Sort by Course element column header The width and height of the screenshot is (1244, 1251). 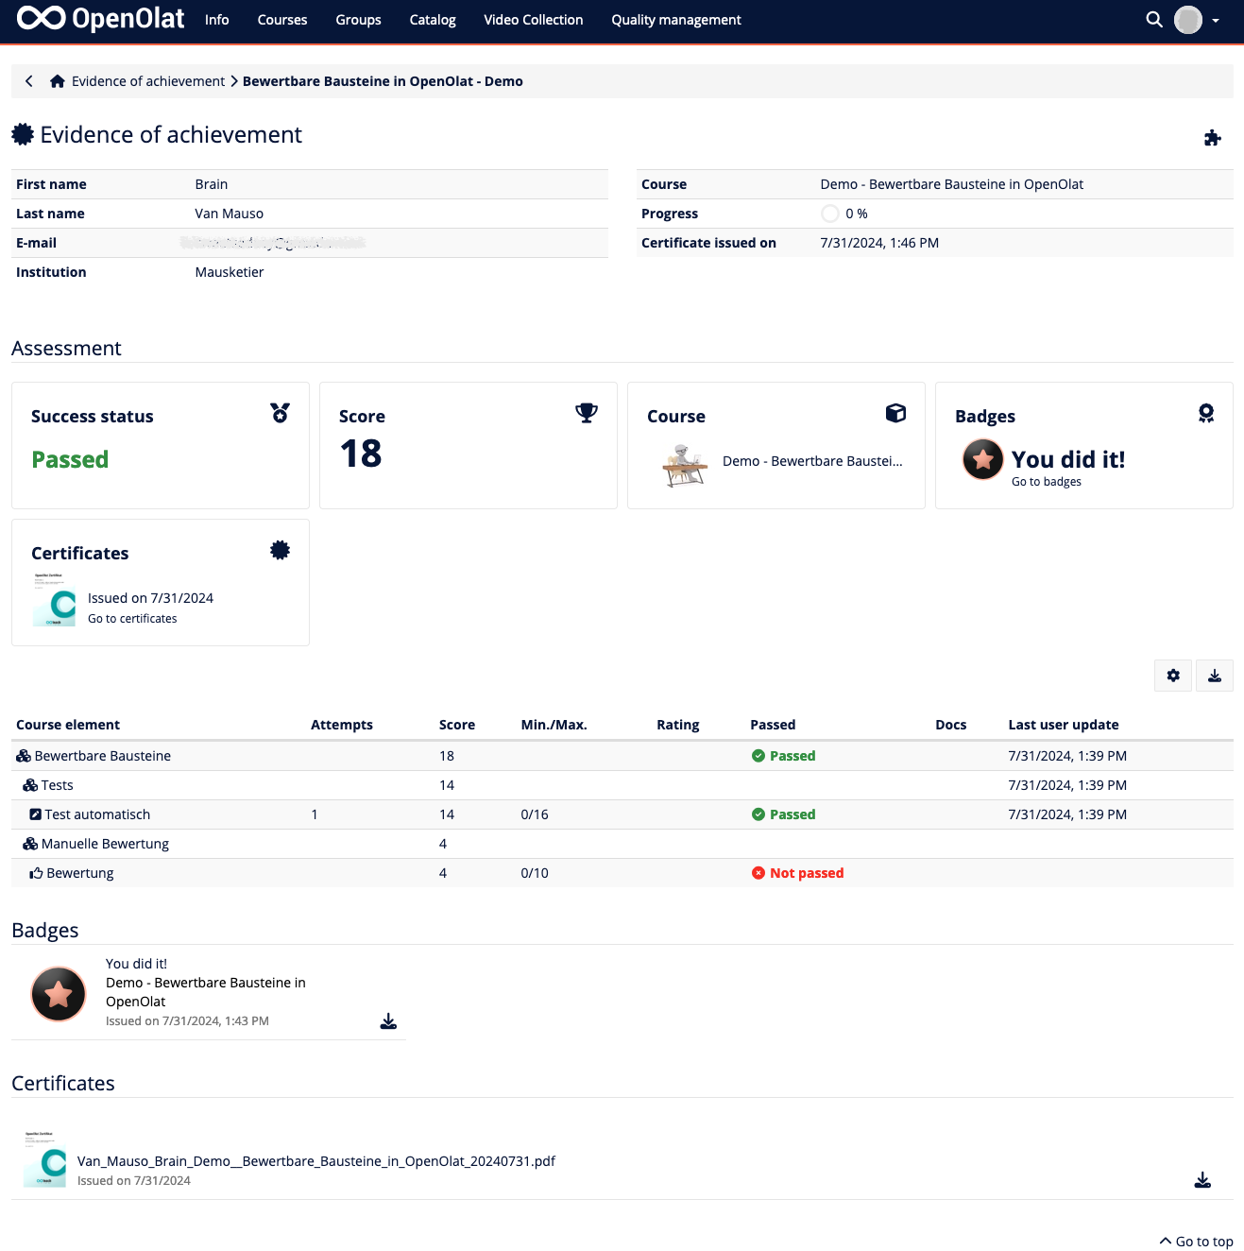68,725
